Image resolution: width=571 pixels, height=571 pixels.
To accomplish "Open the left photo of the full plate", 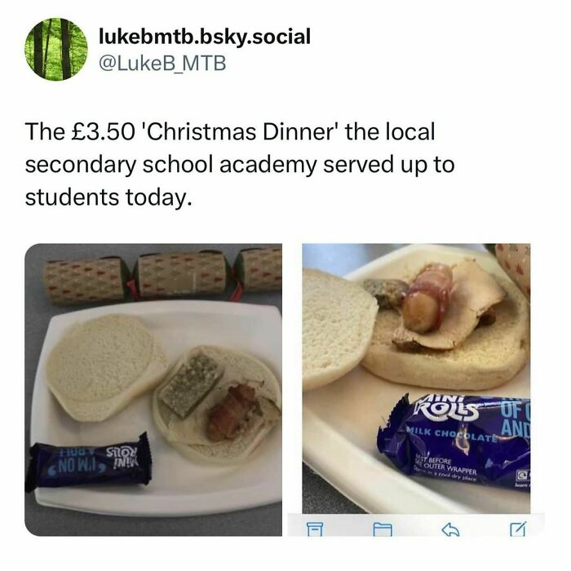I will tap(153, 390).
